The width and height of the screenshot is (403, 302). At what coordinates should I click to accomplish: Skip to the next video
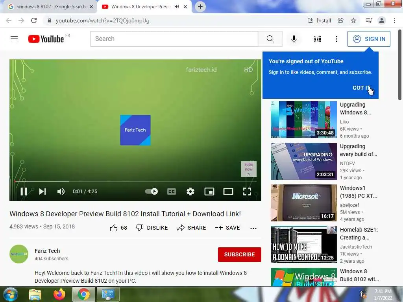pos(43,192)
